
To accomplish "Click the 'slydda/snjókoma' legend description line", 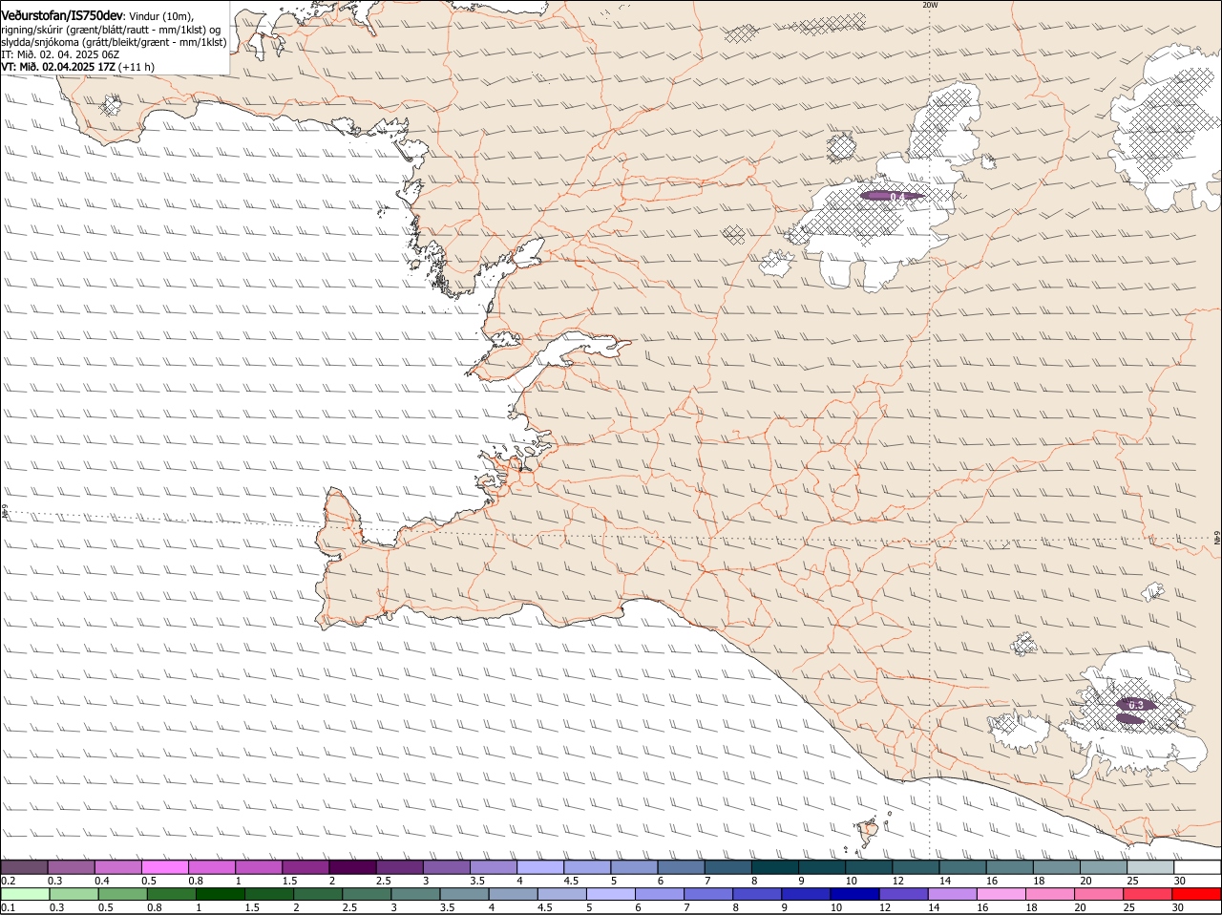I will 114,42.
